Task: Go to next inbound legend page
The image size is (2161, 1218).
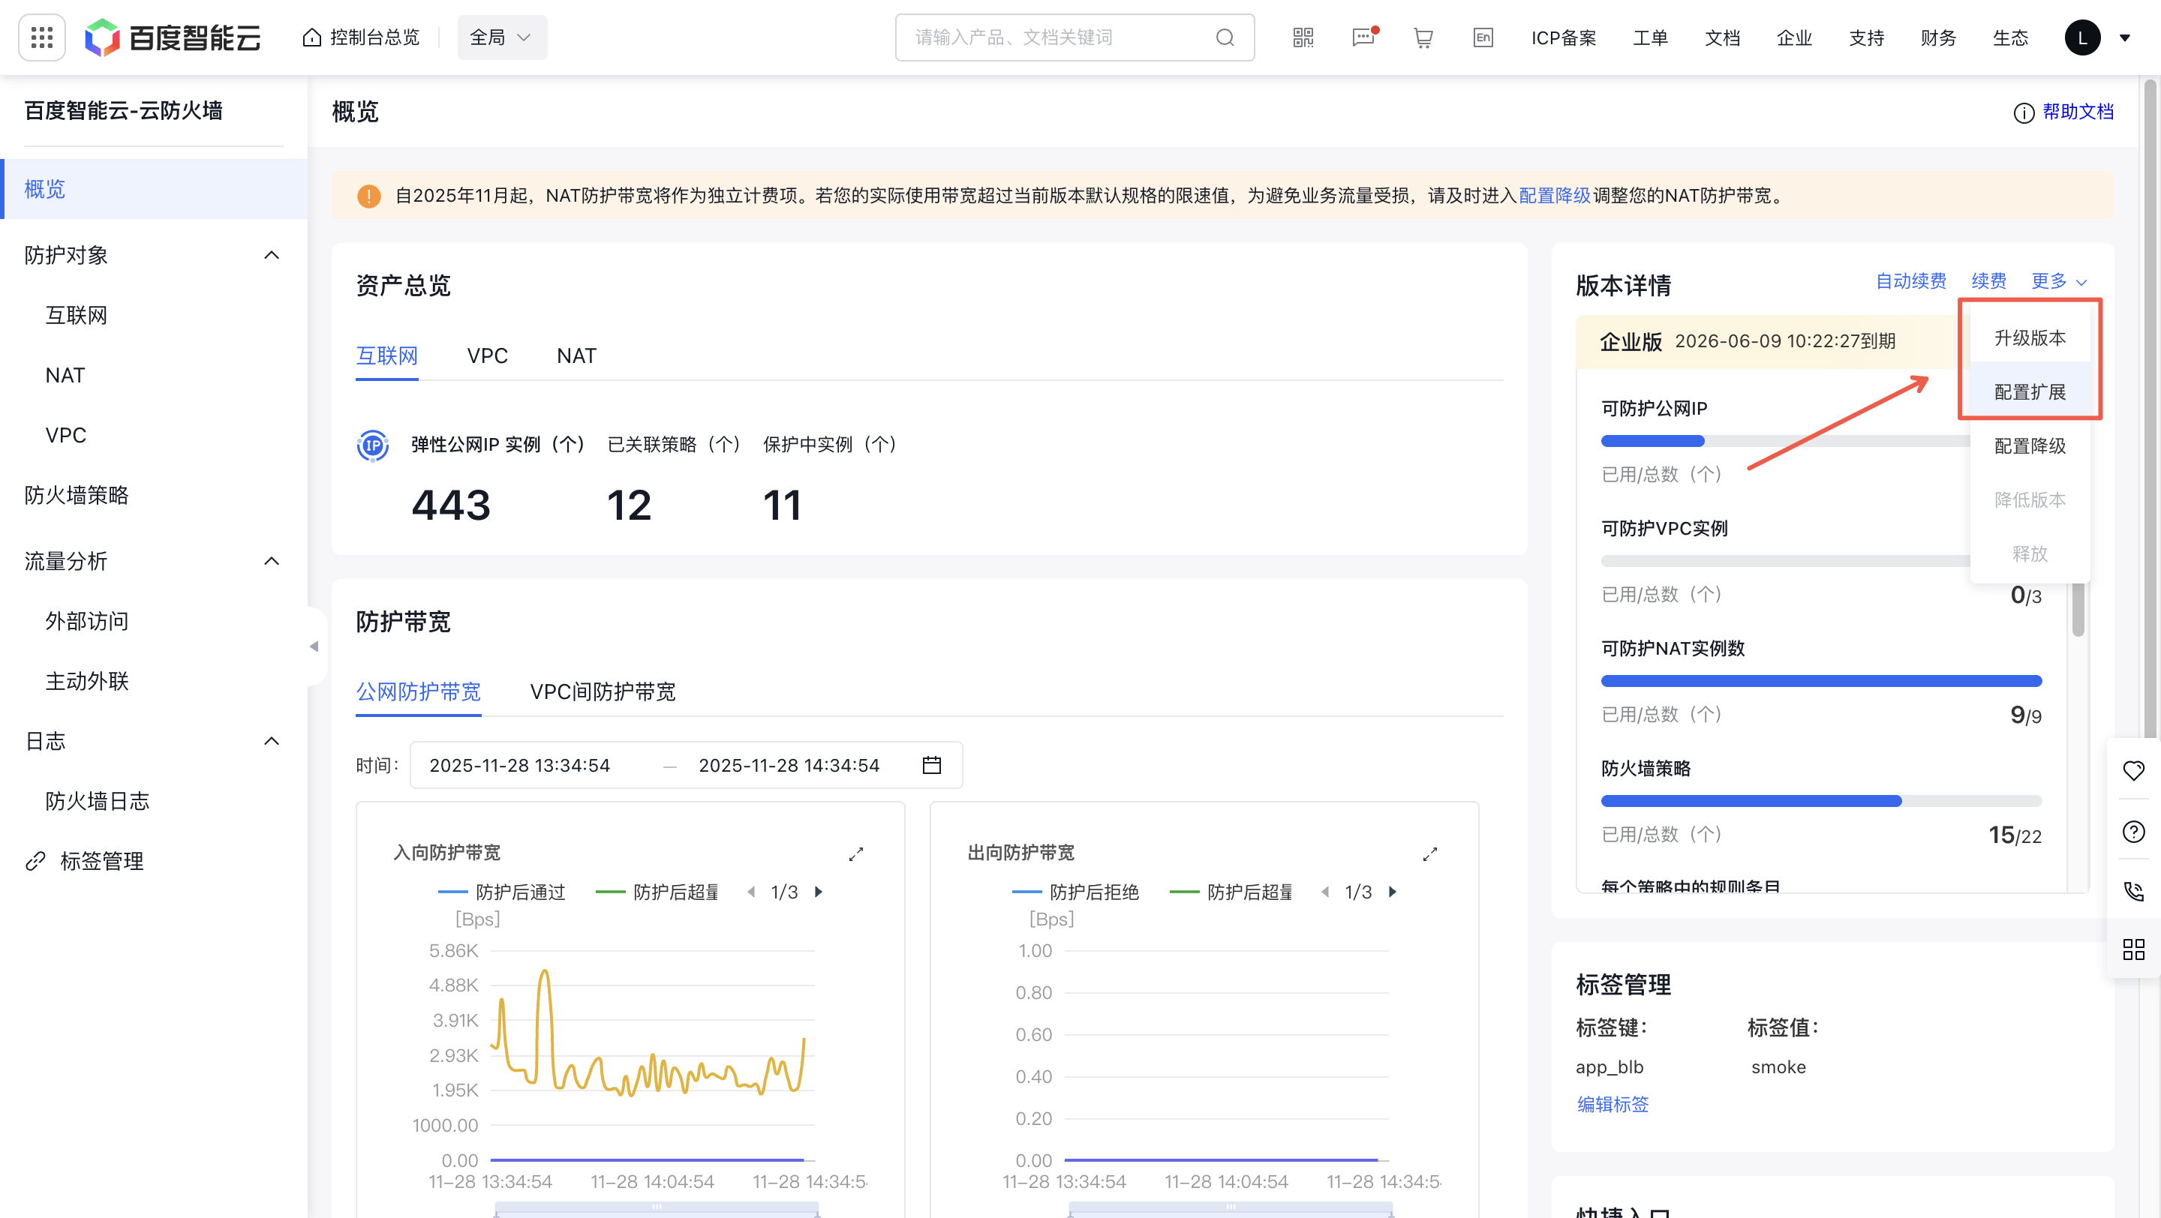Action: [819, 892]
